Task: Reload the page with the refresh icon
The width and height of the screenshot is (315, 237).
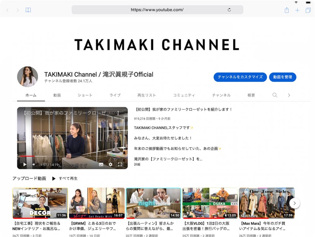Action: [229, 10]
